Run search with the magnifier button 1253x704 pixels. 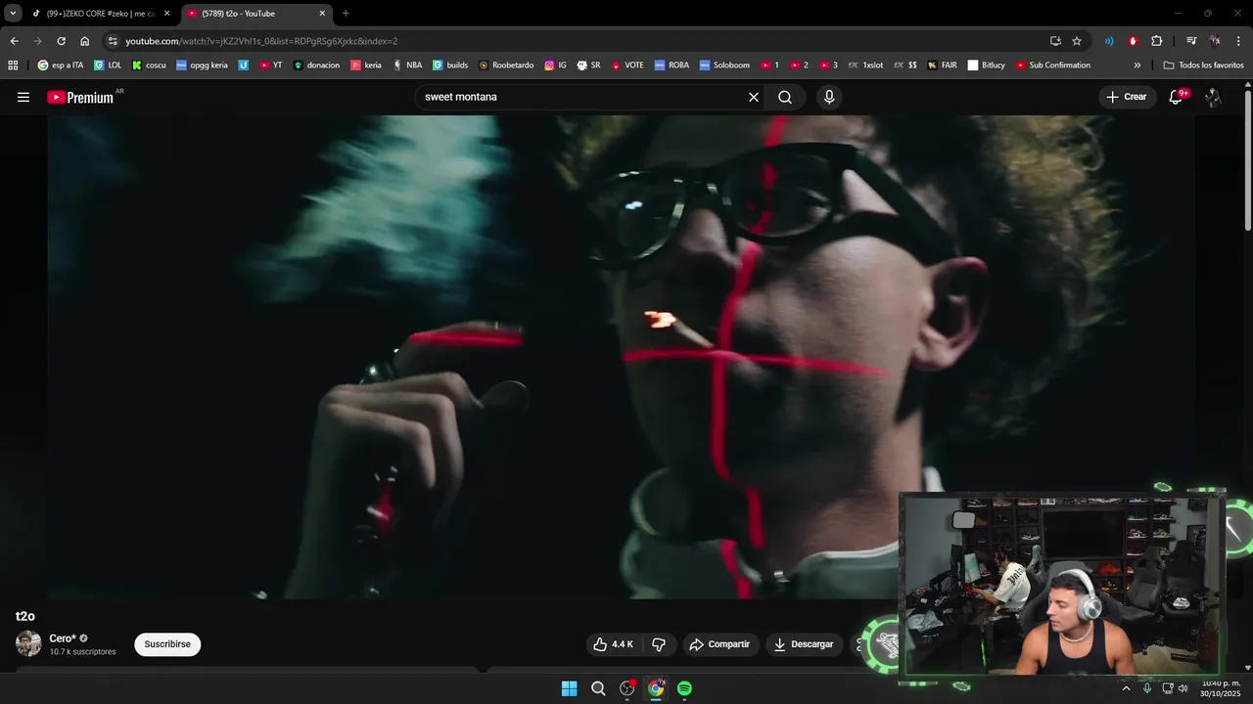point(785,97)
